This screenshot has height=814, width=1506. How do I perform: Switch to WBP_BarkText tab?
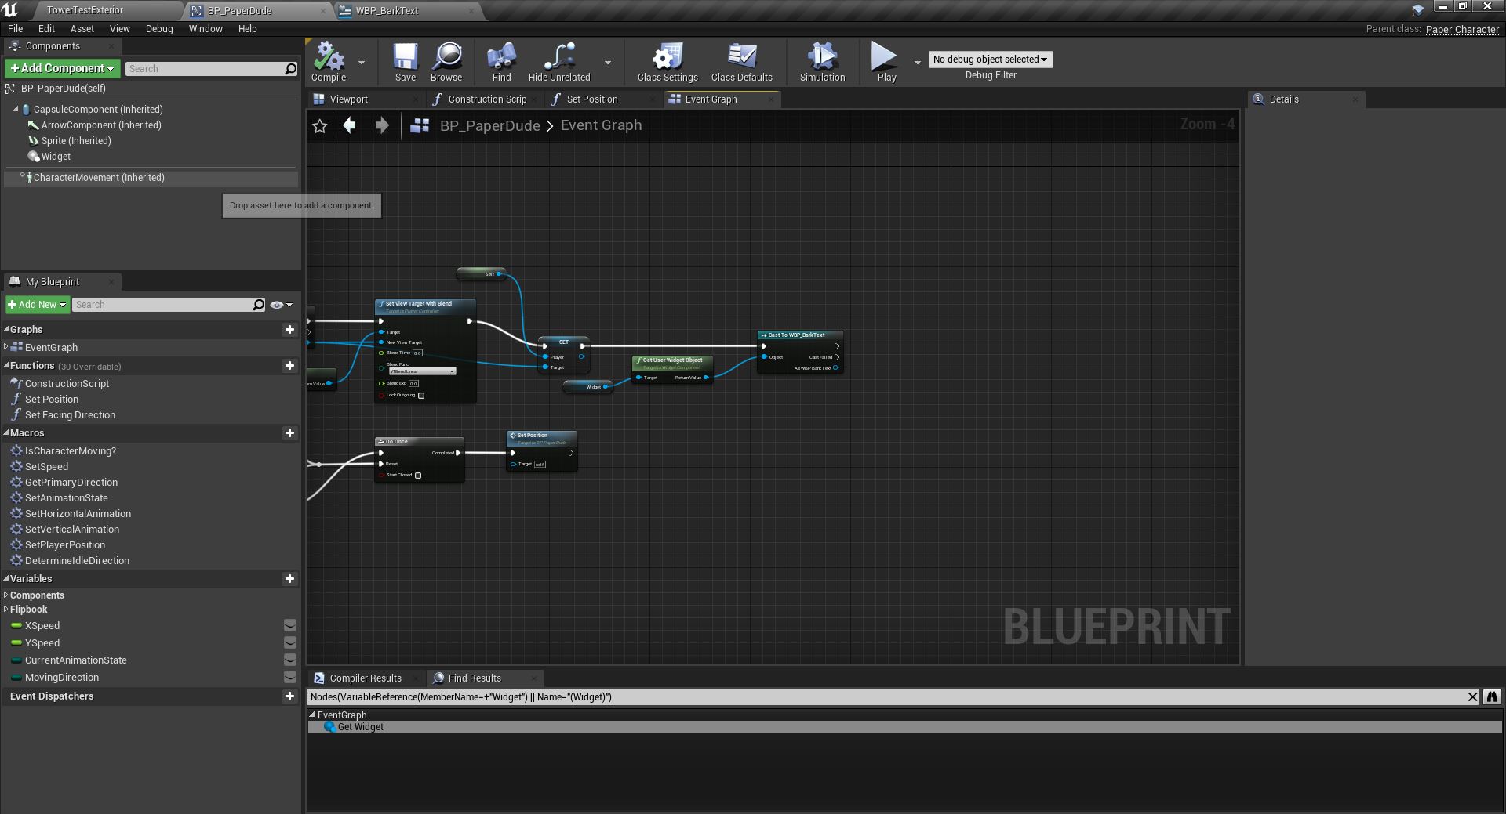tap(387, 11)
